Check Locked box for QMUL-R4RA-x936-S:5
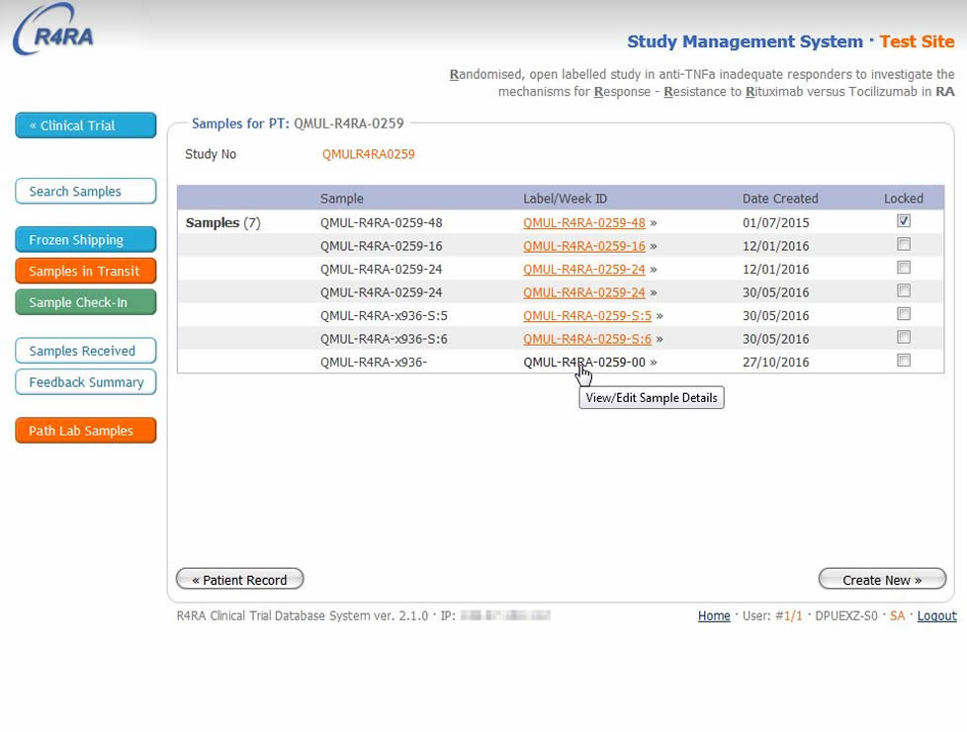967x732 pixels. (x=904, y=314)
